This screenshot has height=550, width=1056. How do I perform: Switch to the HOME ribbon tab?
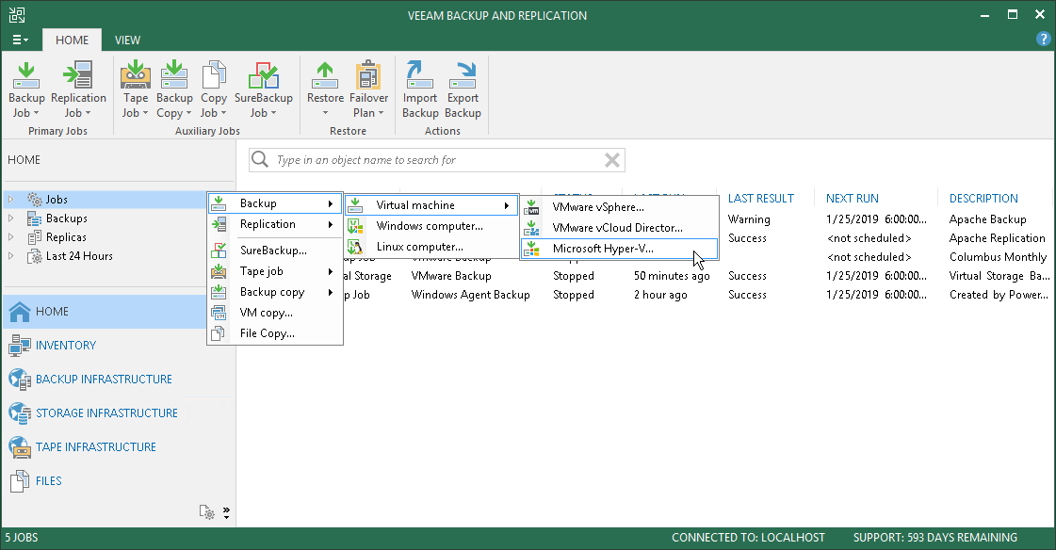pos(72,40)
